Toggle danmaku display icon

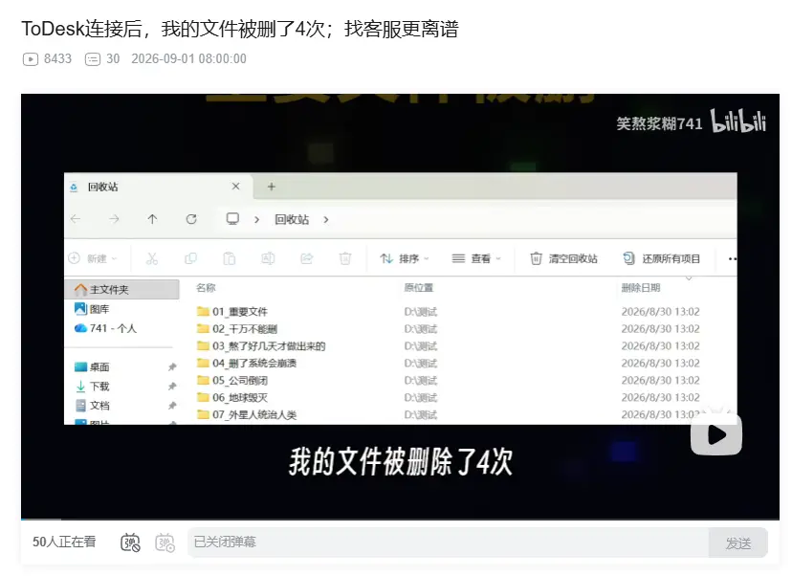pyautogui.click(x=130, y=543)
